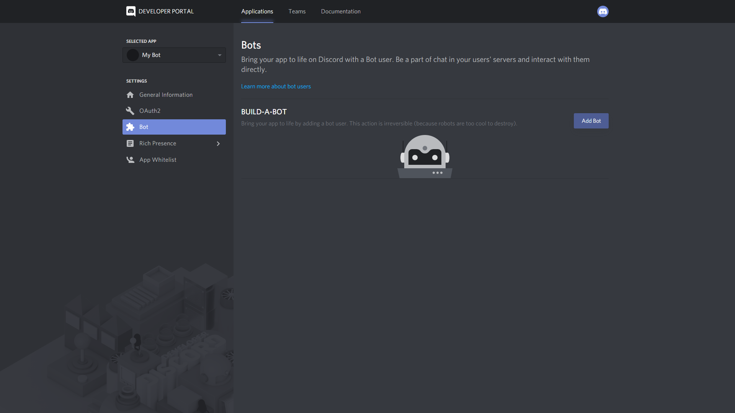Expand the Rich Presence chevron

click(x=218, y=144)
